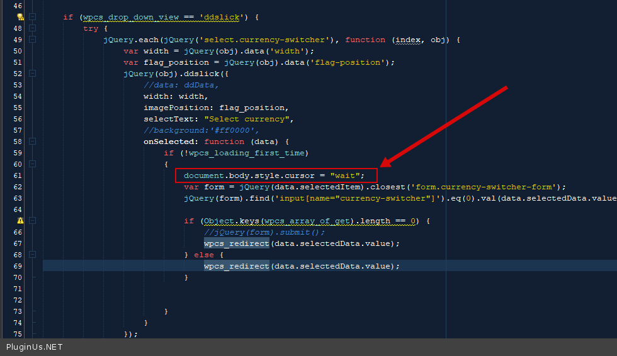Fold the onSelected function on line 58
The width and height of the screenshot is (617, 356).
pos(33,142)
